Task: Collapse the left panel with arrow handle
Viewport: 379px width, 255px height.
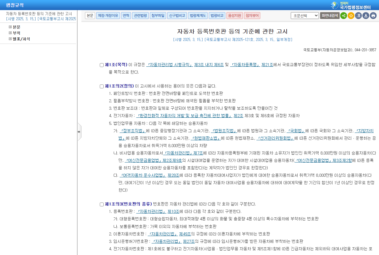Action: [79, 132]
